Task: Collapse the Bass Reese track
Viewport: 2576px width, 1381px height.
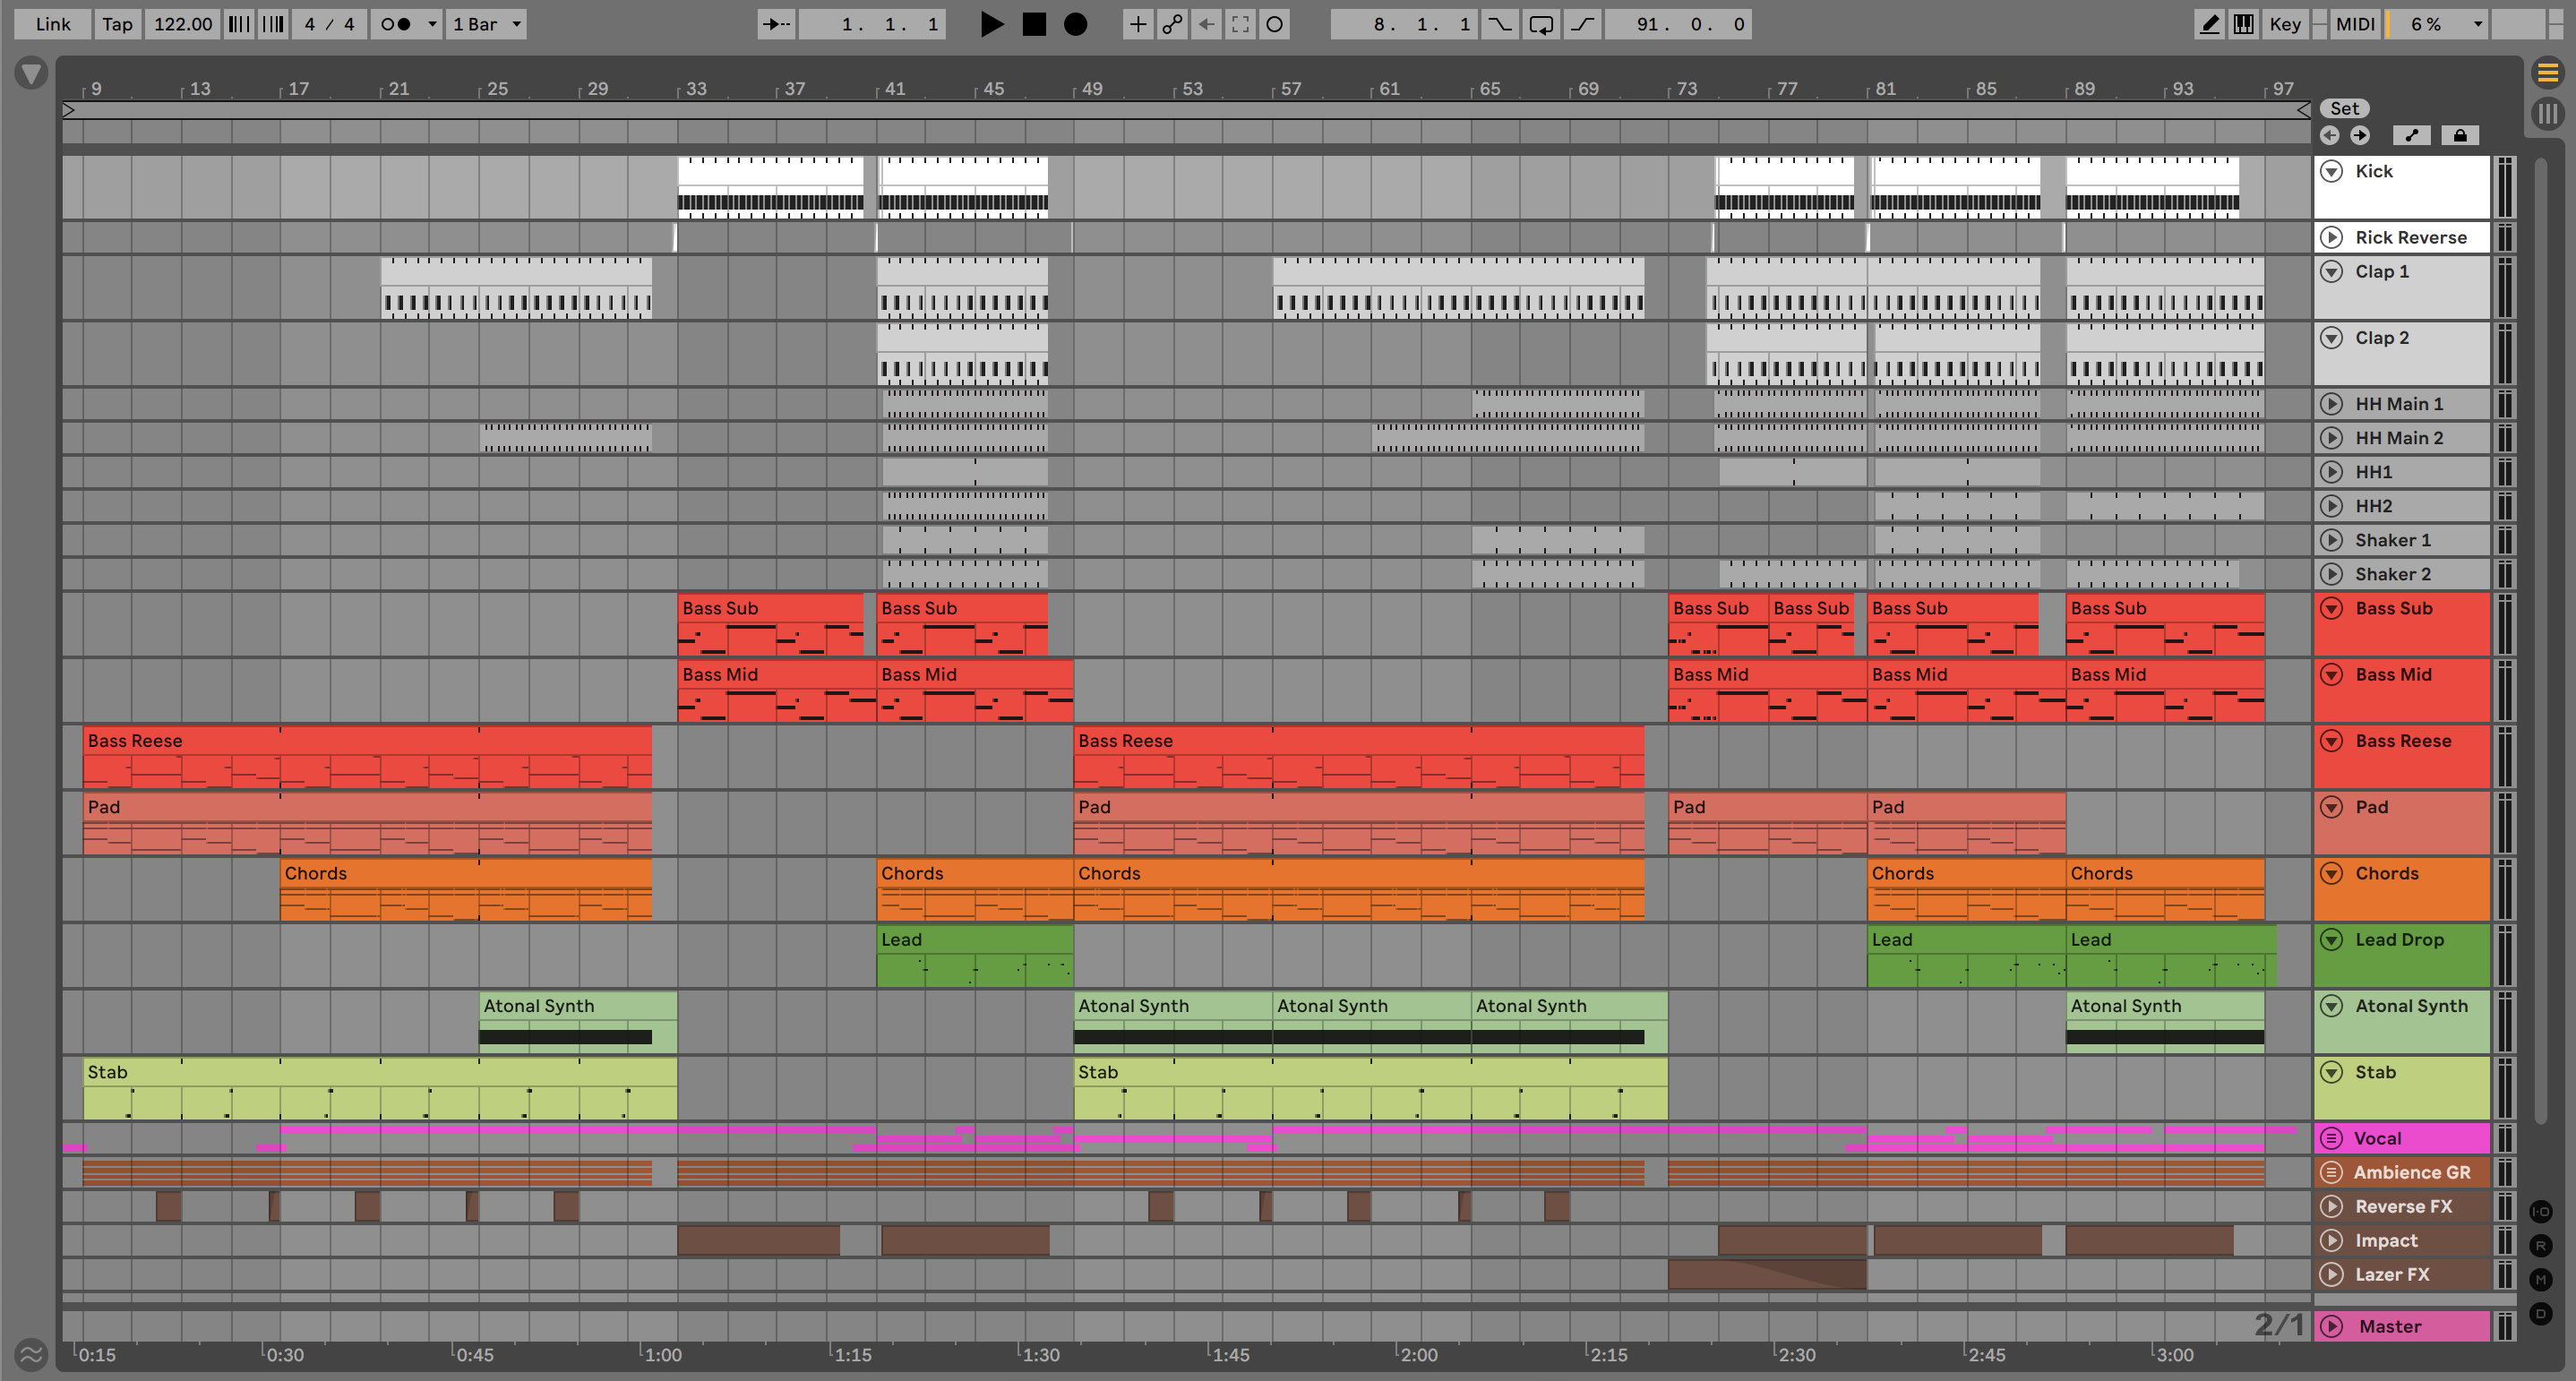Action: [2331, 741]
